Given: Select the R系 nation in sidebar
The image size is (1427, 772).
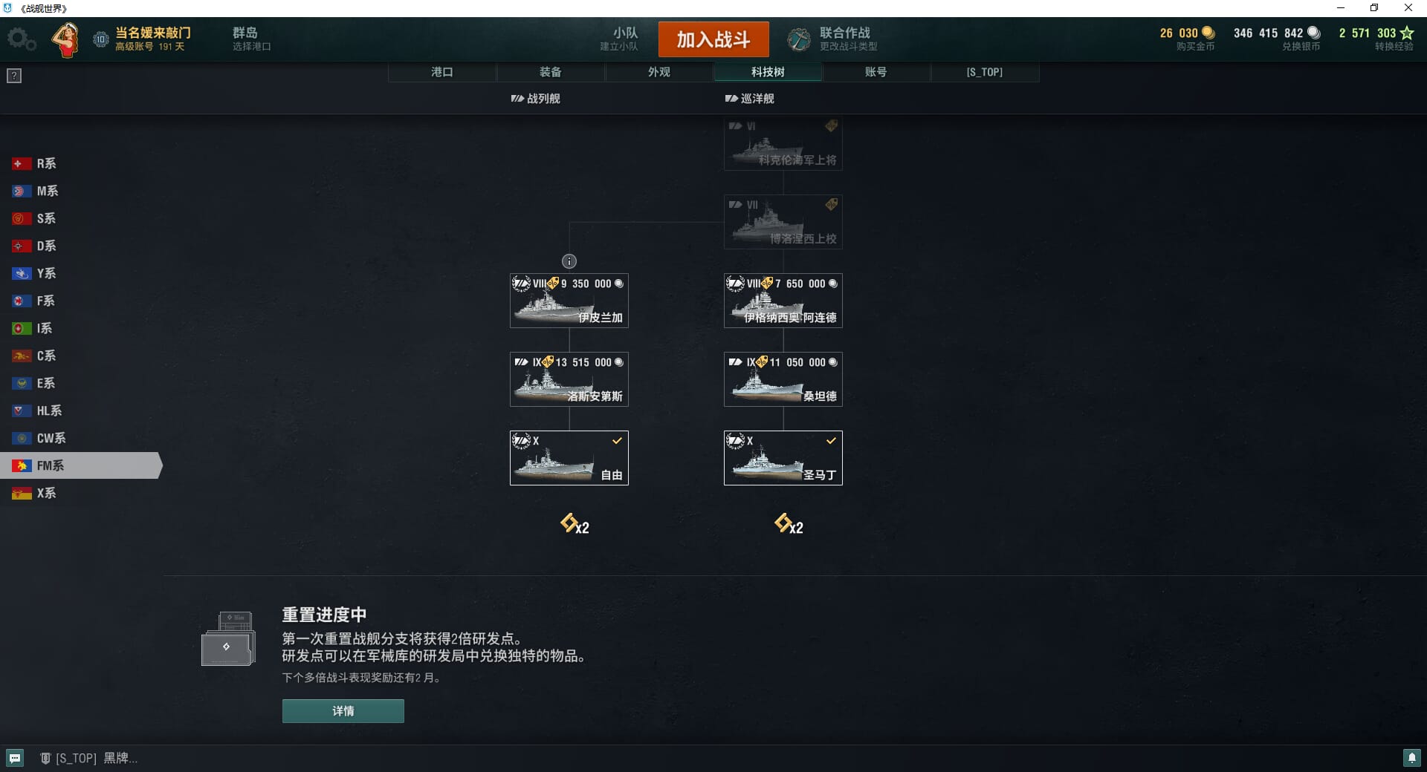Looking at the screenshot, I should (80, 163).
